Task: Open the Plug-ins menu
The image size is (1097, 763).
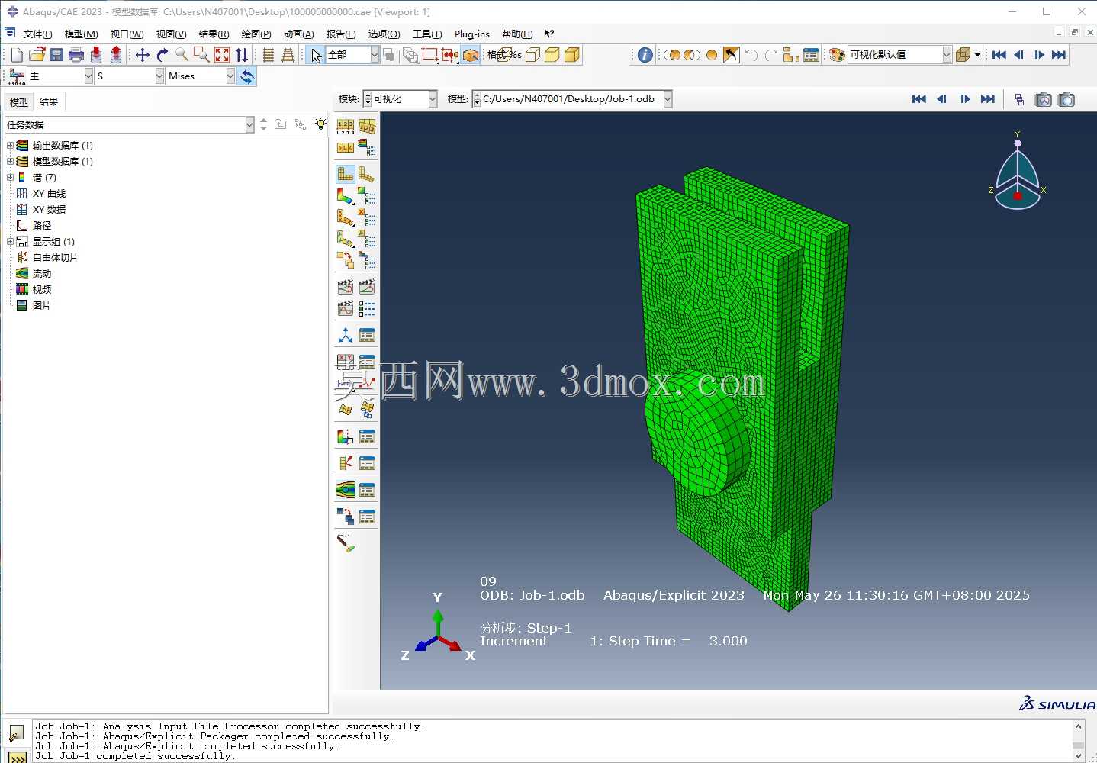Action: tap(472, 34)
